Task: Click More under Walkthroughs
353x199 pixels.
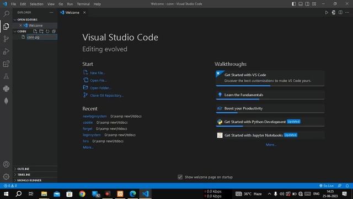Action: [271, 145]
